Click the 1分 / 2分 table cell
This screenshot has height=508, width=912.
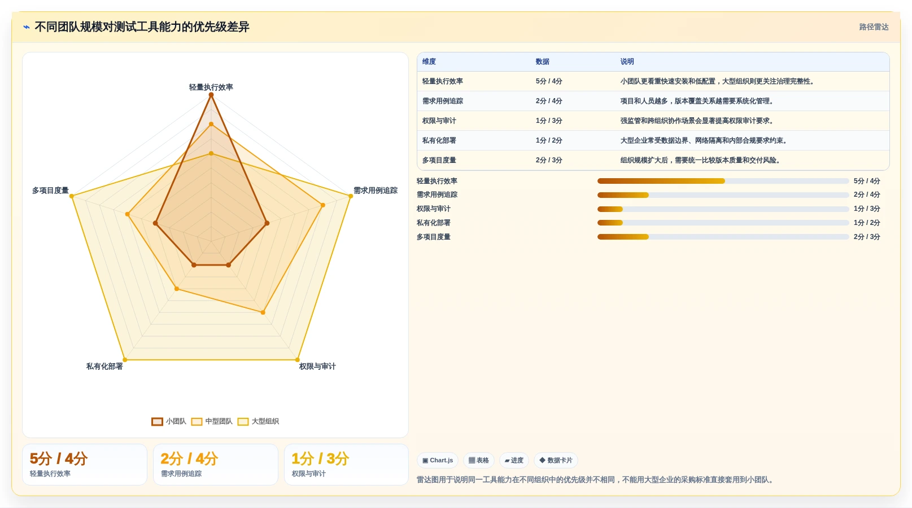click(x=549, y=140)
